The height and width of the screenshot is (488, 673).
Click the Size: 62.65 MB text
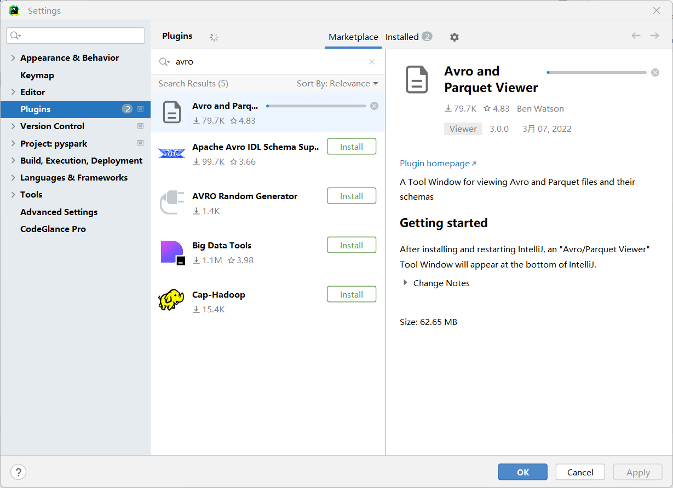428,322
